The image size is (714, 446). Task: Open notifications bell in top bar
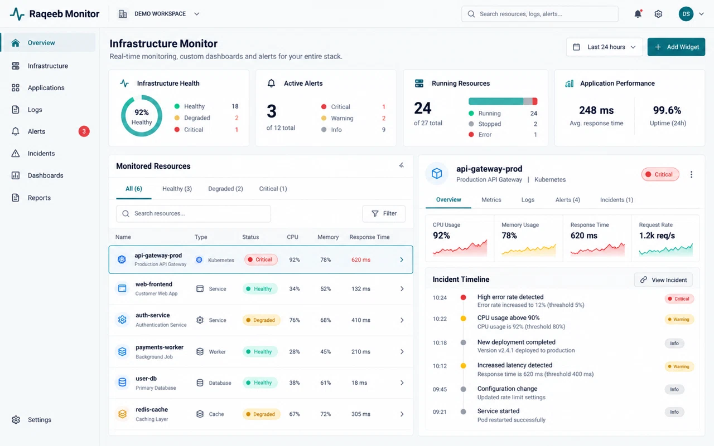(x=638, y=14)
